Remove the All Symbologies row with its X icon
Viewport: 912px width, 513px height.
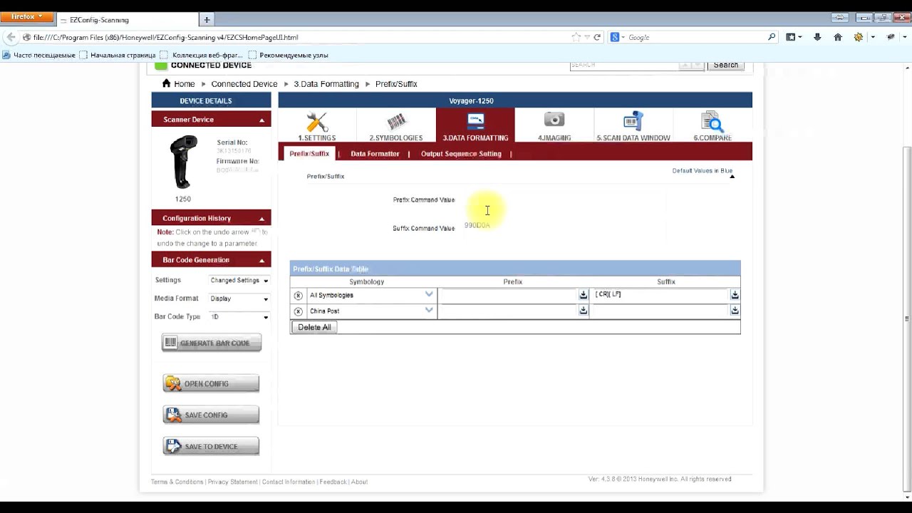[x=299, y=295]
